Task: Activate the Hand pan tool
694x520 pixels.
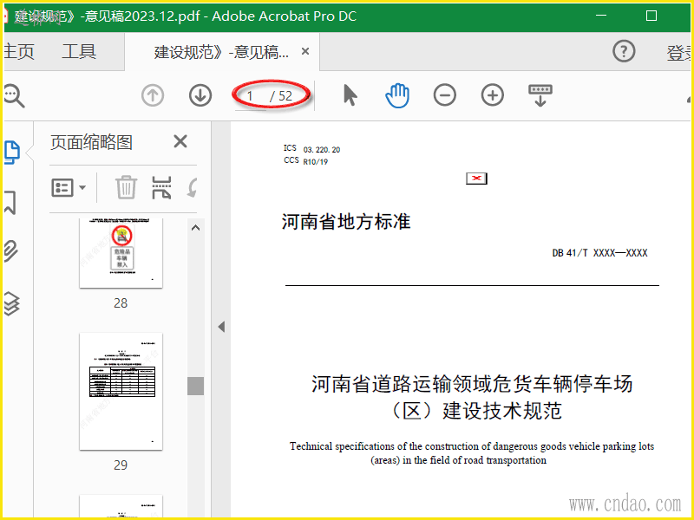Action: point(397,95)
